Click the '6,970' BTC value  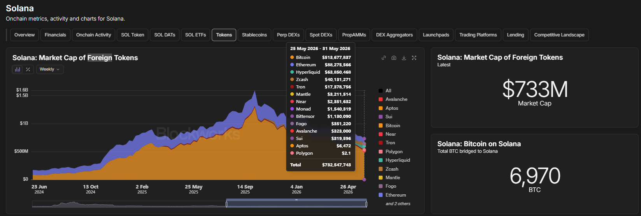pos(535,176)
